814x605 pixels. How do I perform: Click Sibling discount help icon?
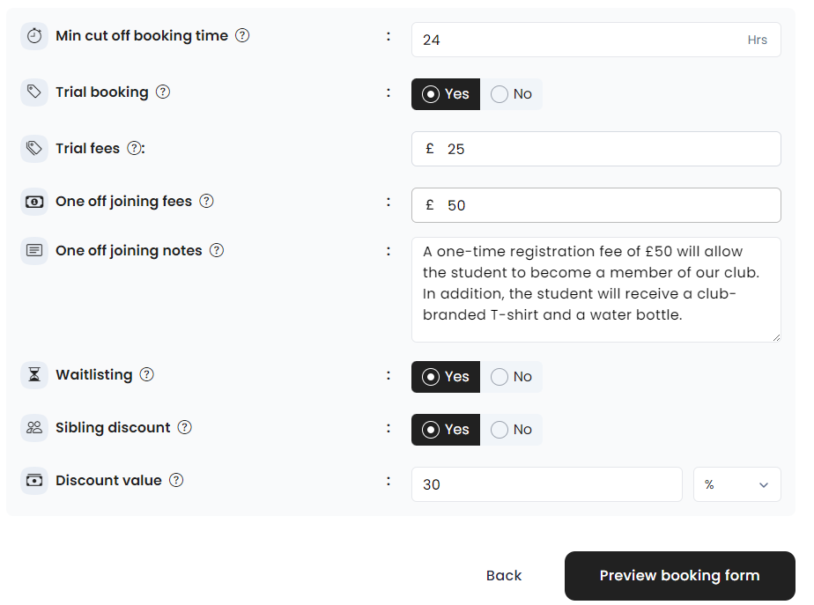[184, 428]
